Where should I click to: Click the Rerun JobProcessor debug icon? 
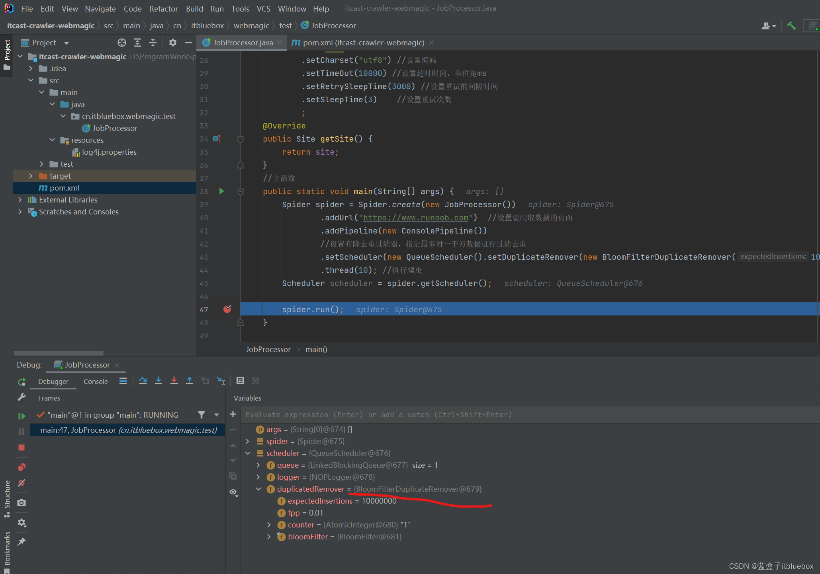(x=22, y=382)
